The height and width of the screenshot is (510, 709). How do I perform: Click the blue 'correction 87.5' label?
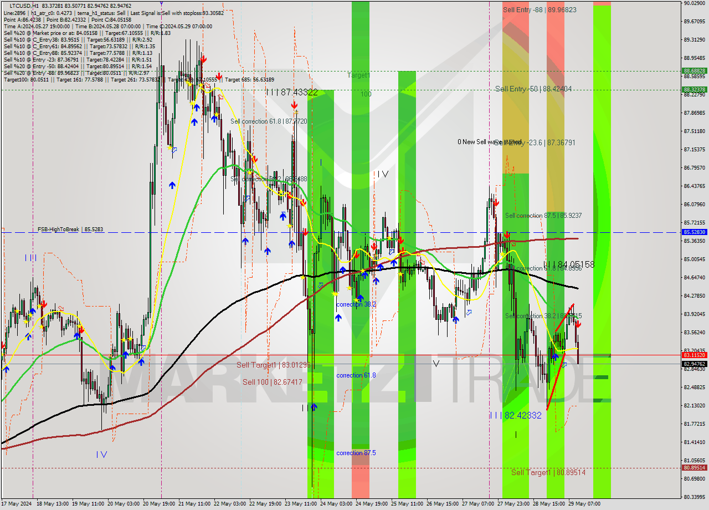(x=356, y=453)
